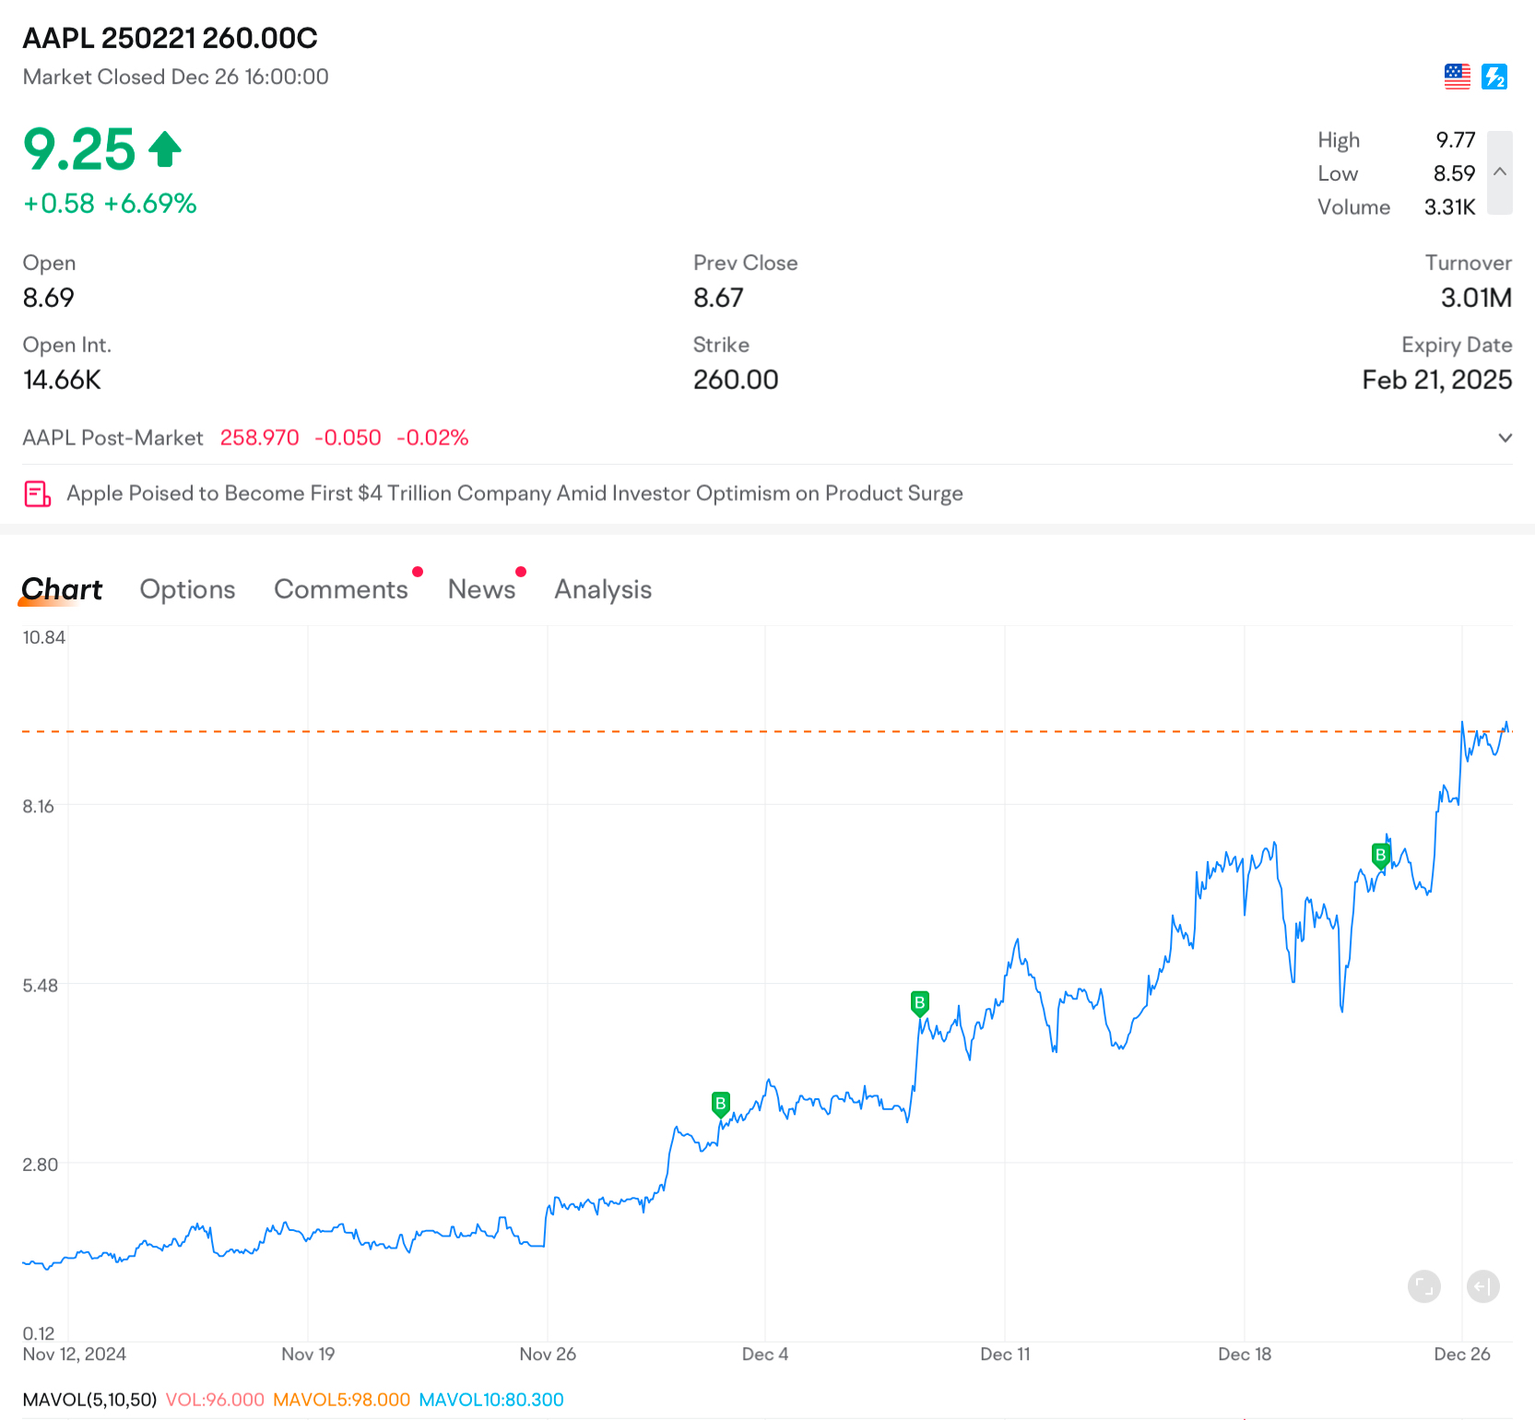Click the fullscreen chart icon
The height and width of the screenshot is (1420, 1535).
click(x=1424, y=1286)
